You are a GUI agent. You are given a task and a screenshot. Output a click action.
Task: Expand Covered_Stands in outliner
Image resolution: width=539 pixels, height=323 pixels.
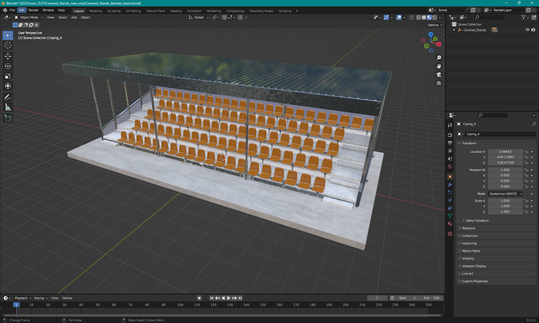point(454,30)
